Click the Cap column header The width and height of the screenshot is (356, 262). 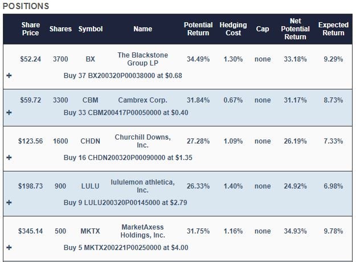pyautogui.click(x=263, y=29)
